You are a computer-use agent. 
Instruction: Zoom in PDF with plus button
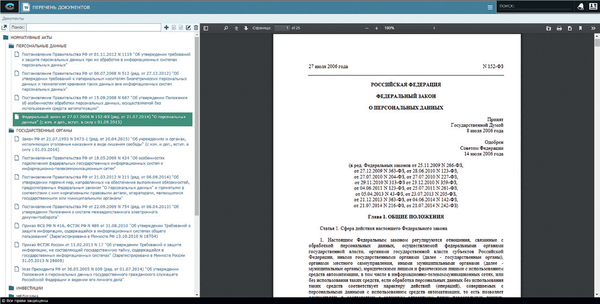coord(377,28)
